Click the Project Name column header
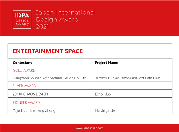 click(x=107, y=63)
